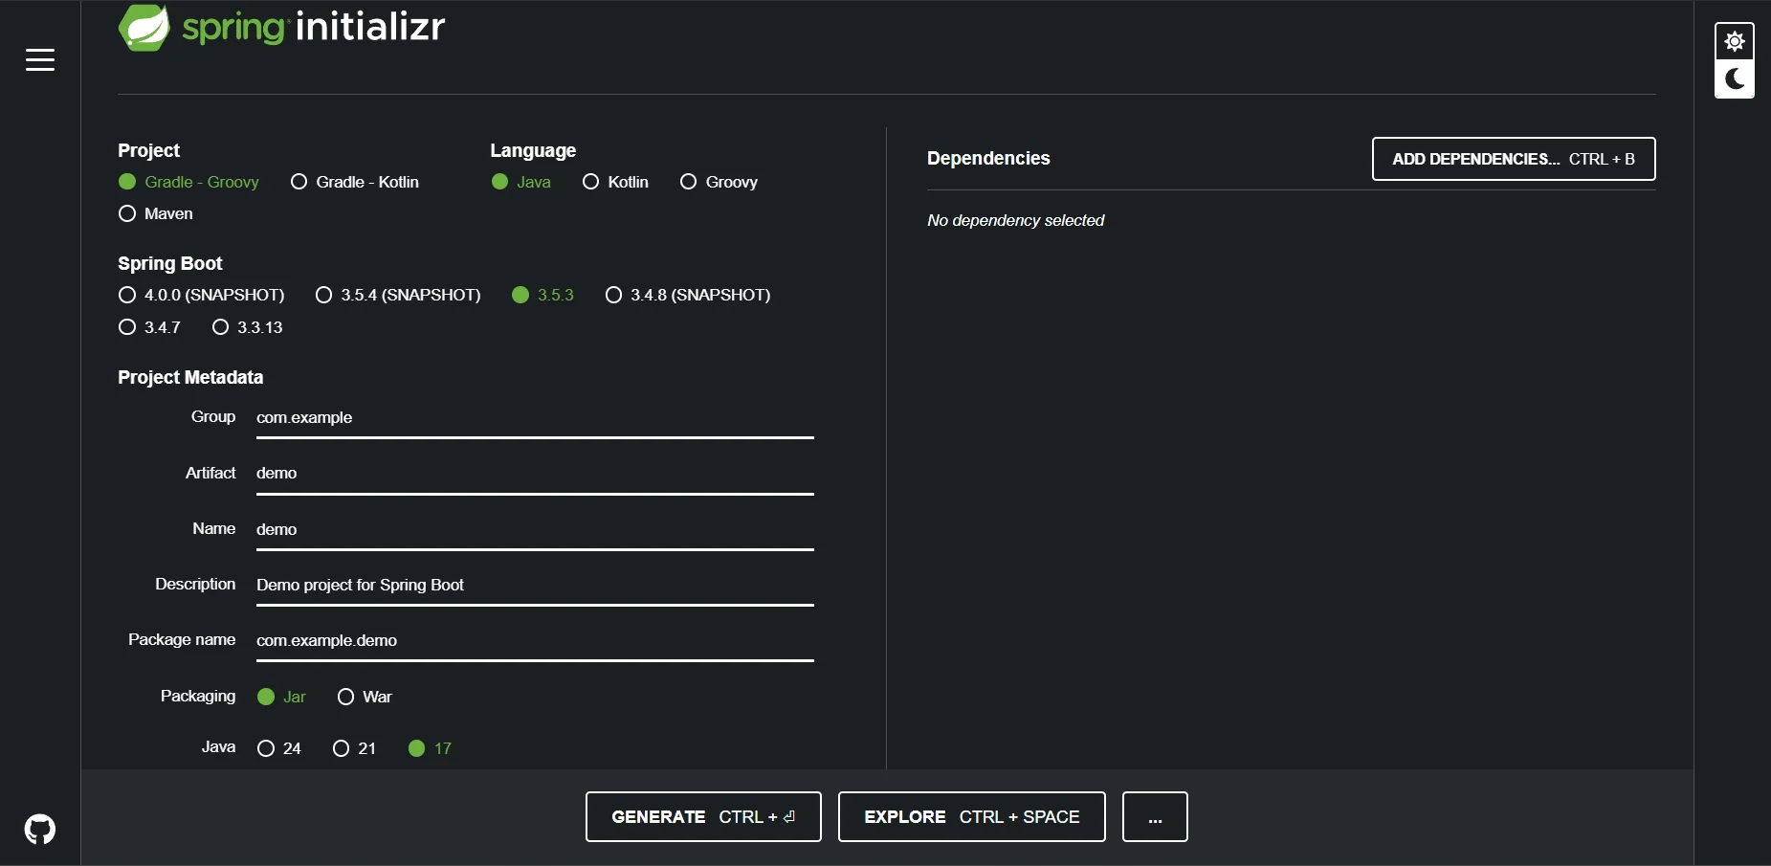The width and height of the screenshot is (1771, 866).
Task: Edit the Description field
Action: tap(535, 586)
